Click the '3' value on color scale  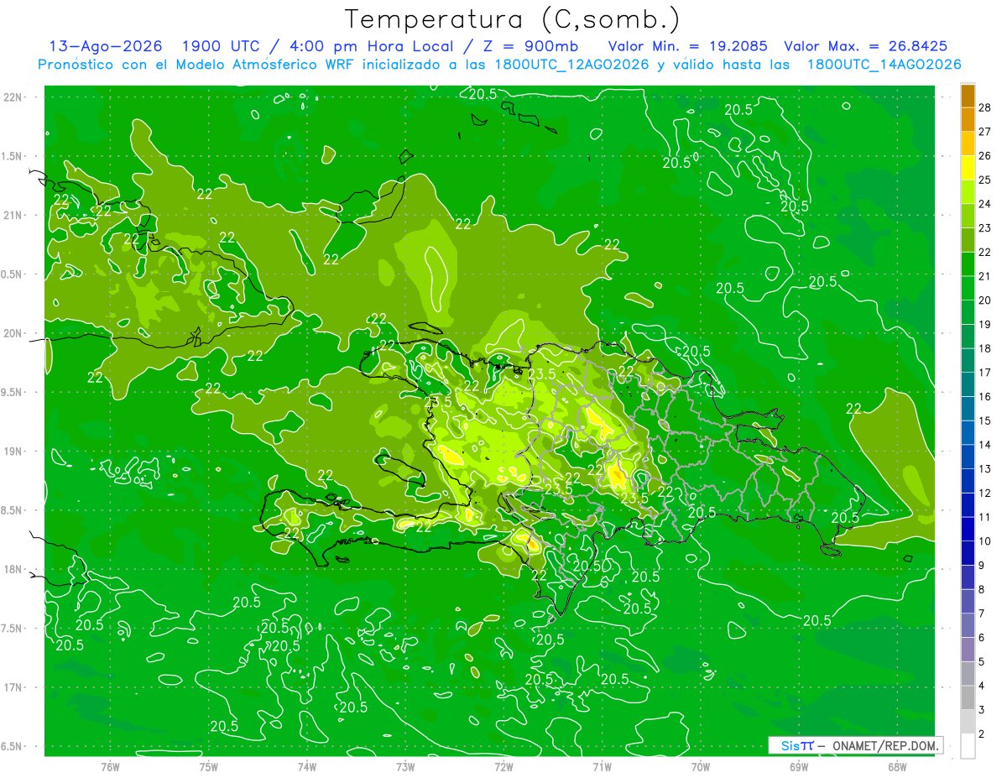982,711
